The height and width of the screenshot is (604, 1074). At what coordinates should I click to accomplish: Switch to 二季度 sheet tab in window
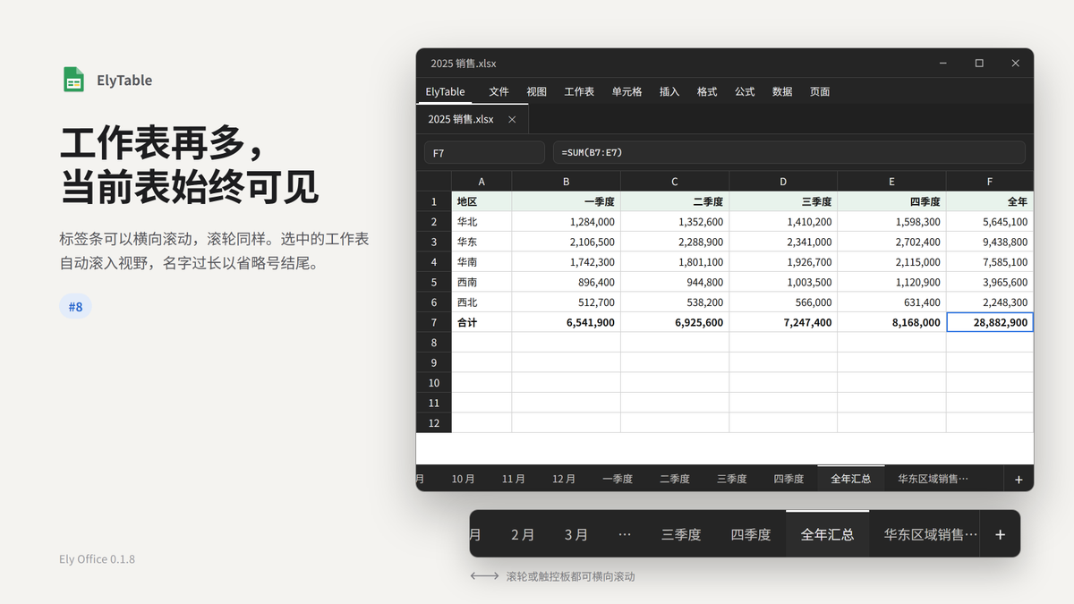(675, 479)
